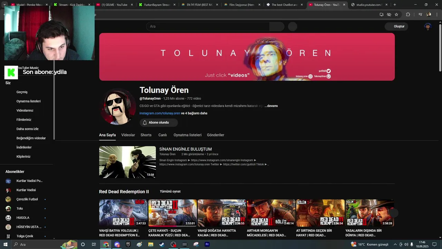Viewport: 442px width, 249px height.
Task: Open the instagram.com/tolunay.oren link
Action: 160,113
